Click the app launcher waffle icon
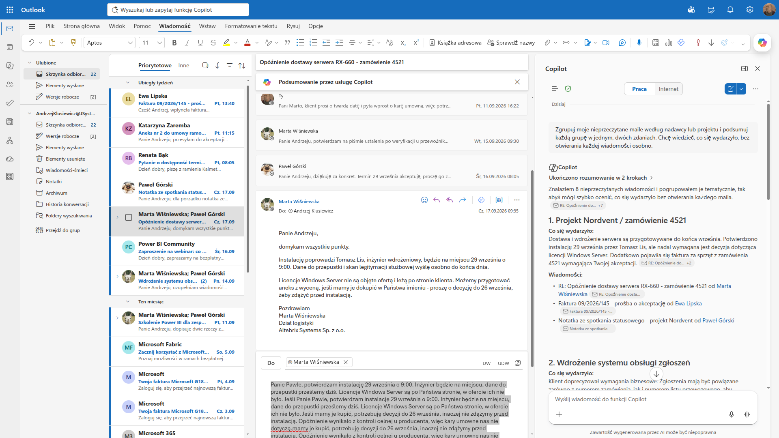The image size is (779, 438). pyautogui.click(x=10, y=10)
